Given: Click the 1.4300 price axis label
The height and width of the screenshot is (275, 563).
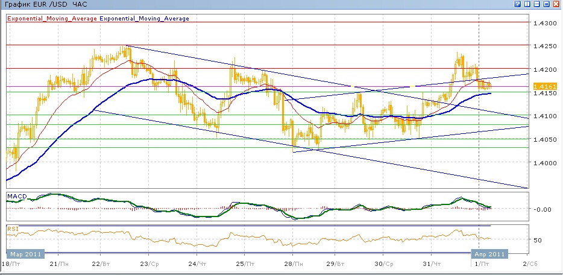Looking at the screenshot, I should (x=545, y=23).
